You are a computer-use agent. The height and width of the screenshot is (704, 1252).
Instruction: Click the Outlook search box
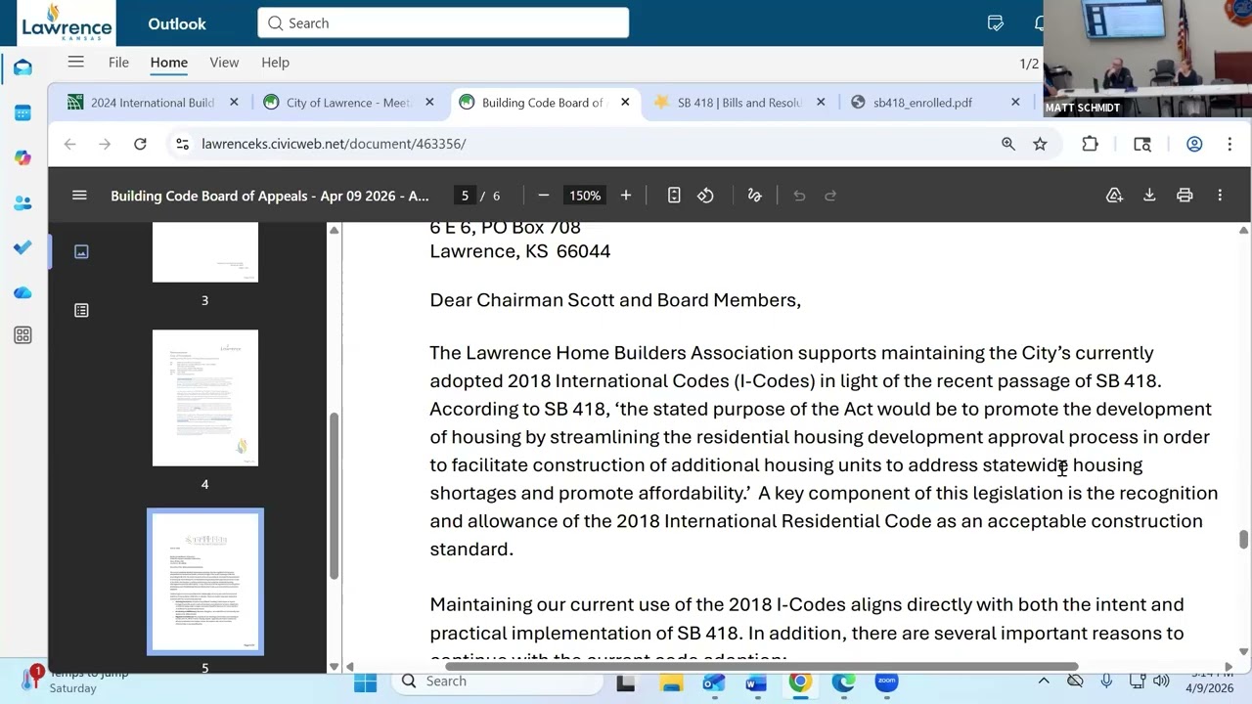click(443, 22)
